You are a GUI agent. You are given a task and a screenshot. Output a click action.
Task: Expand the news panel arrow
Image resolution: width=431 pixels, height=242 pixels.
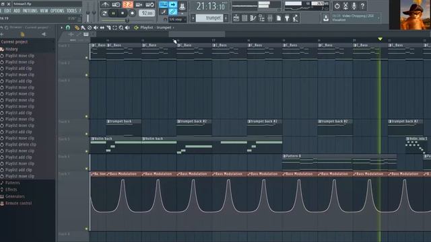(378, 18)
